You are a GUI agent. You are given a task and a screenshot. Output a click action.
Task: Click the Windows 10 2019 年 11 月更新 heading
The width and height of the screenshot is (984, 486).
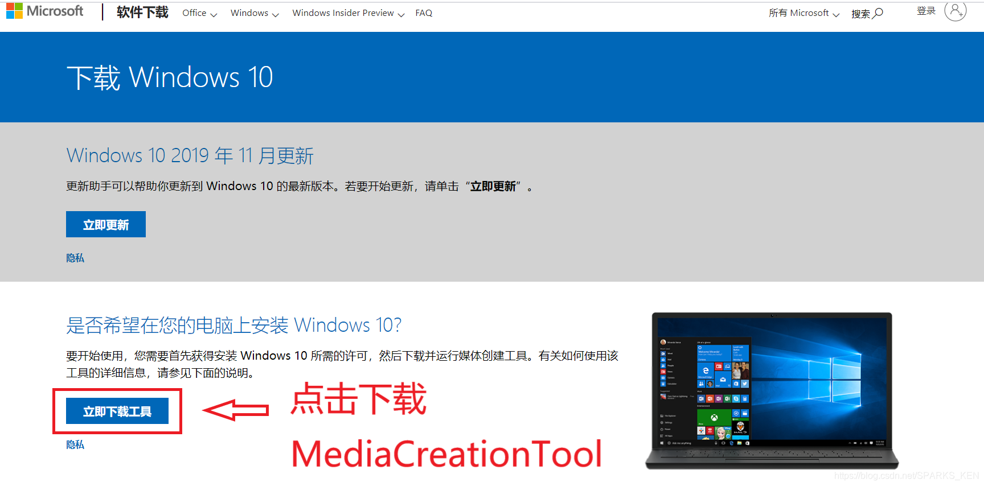190,155
